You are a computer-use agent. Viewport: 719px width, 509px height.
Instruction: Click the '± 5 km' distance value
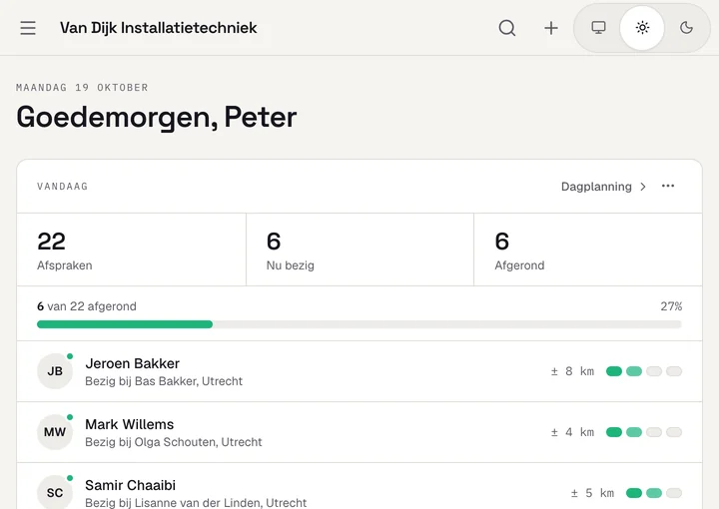coord(592,493)
